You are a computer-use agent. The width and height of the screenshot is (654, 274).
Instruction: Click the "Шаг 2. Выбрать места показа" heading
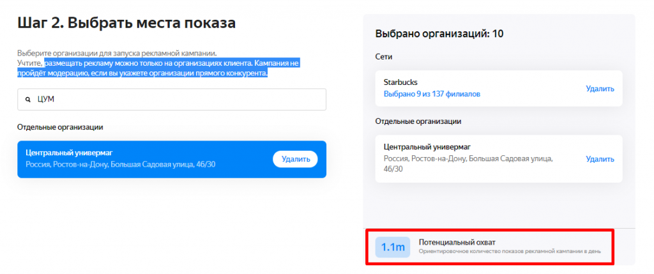tap(126, 24)
